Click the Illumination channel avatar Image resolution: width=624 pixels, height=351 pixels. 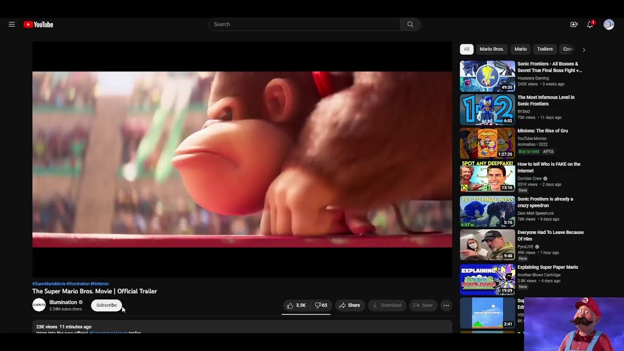39,305
